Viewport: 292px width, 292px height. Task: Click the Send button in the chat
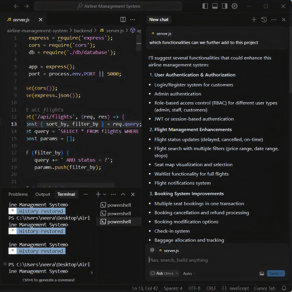coord(275,273)
